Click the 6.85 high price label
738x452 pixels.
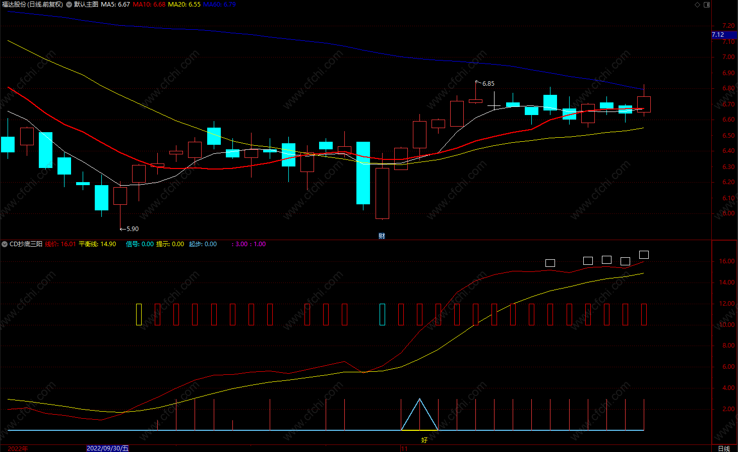488,84
